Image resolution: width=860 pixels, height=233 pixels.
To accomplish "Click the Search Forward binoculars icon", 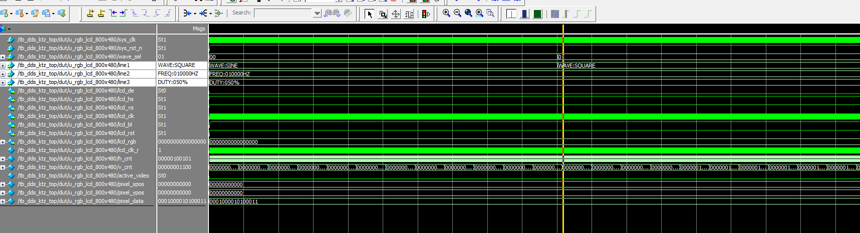I will [x=337, y=13].
